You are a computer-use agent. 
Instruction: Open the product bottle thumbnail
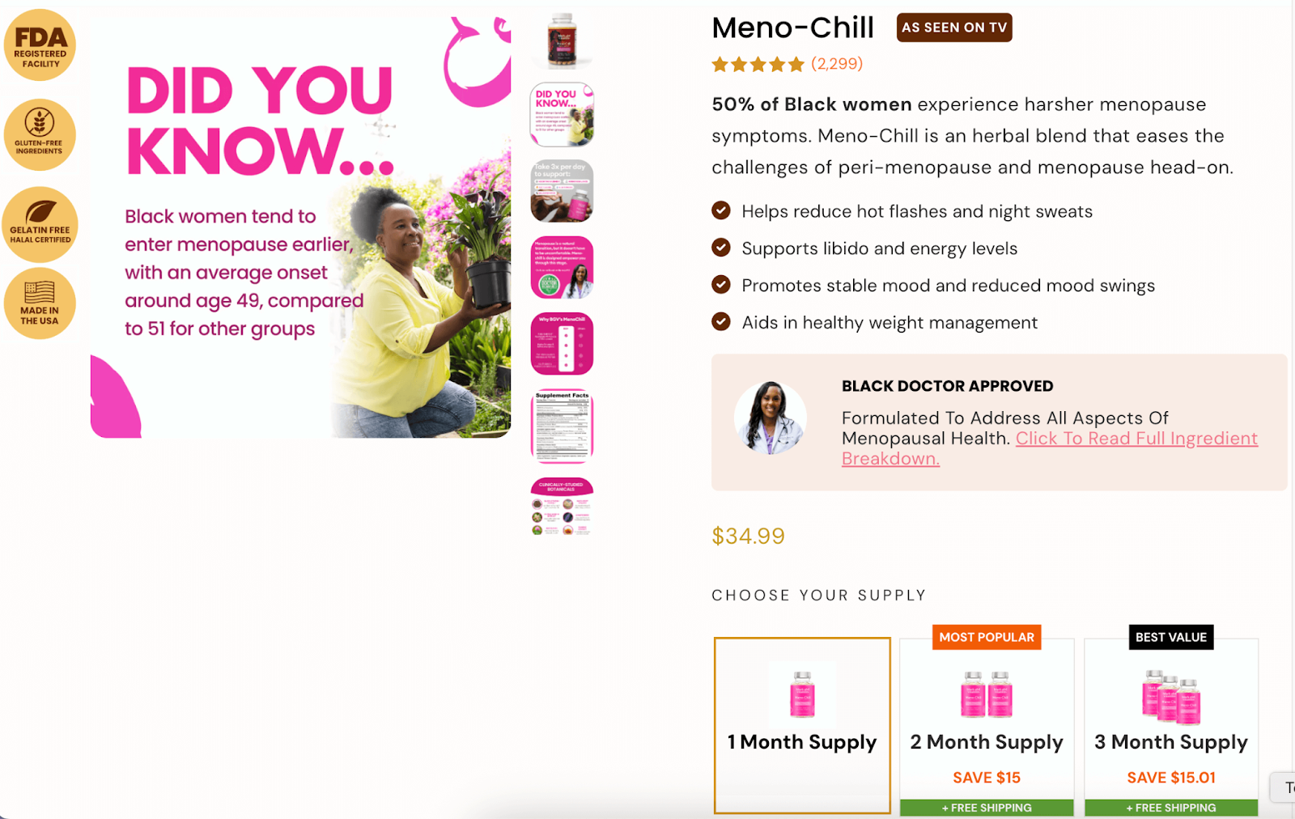[x=562, y=40]
